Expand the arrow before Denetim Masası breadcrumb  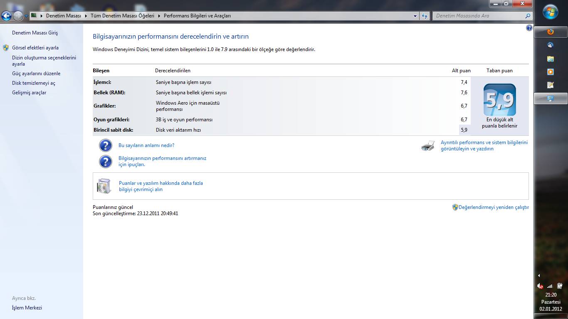tap(42, 16)
